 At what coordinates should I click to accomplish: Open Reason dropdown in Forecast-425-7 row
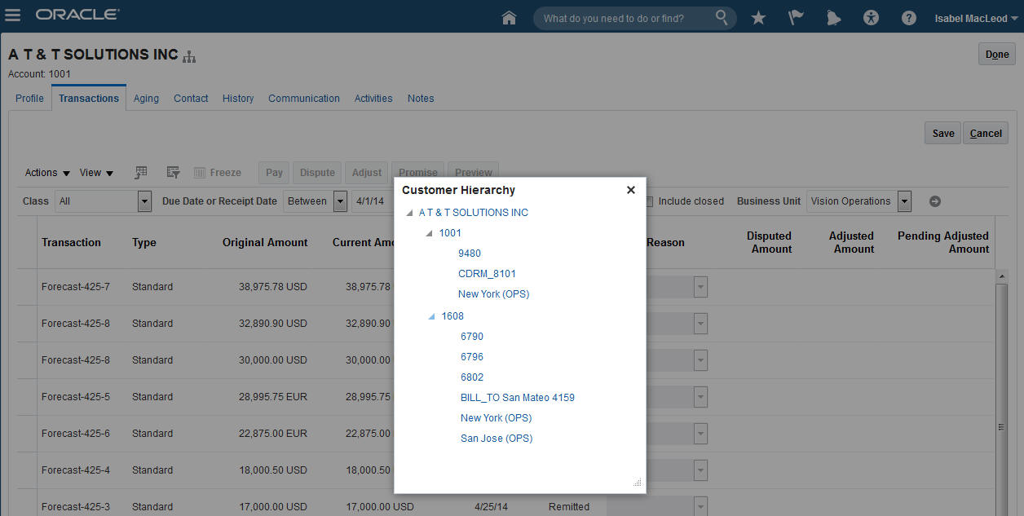coord(700,287)
